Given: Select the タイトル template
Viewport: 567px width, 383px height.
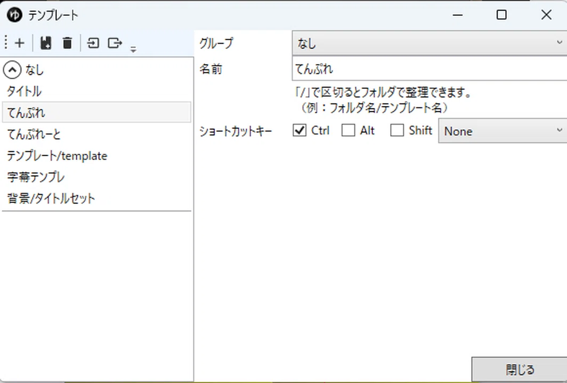Looking at the screenshot, I should point(96,91).
